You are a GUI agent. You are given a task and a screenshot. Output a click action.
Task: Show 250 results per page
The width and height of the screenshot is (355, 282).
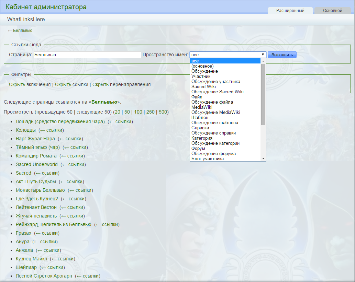click(x=150, y=112)
